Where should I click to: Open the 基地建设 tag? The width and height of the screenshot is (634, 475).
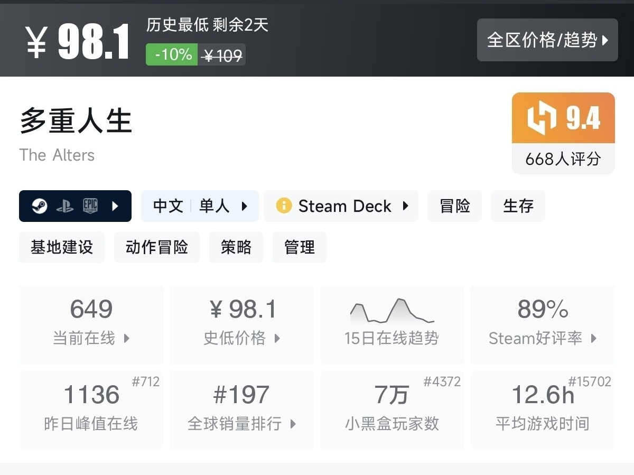[x=62, y=247]
